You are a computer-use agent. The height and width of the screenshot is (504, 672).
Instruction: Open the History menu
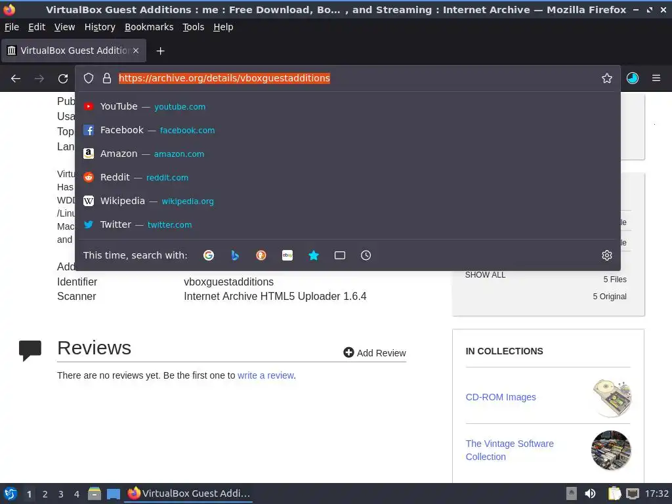coord(100,27)
